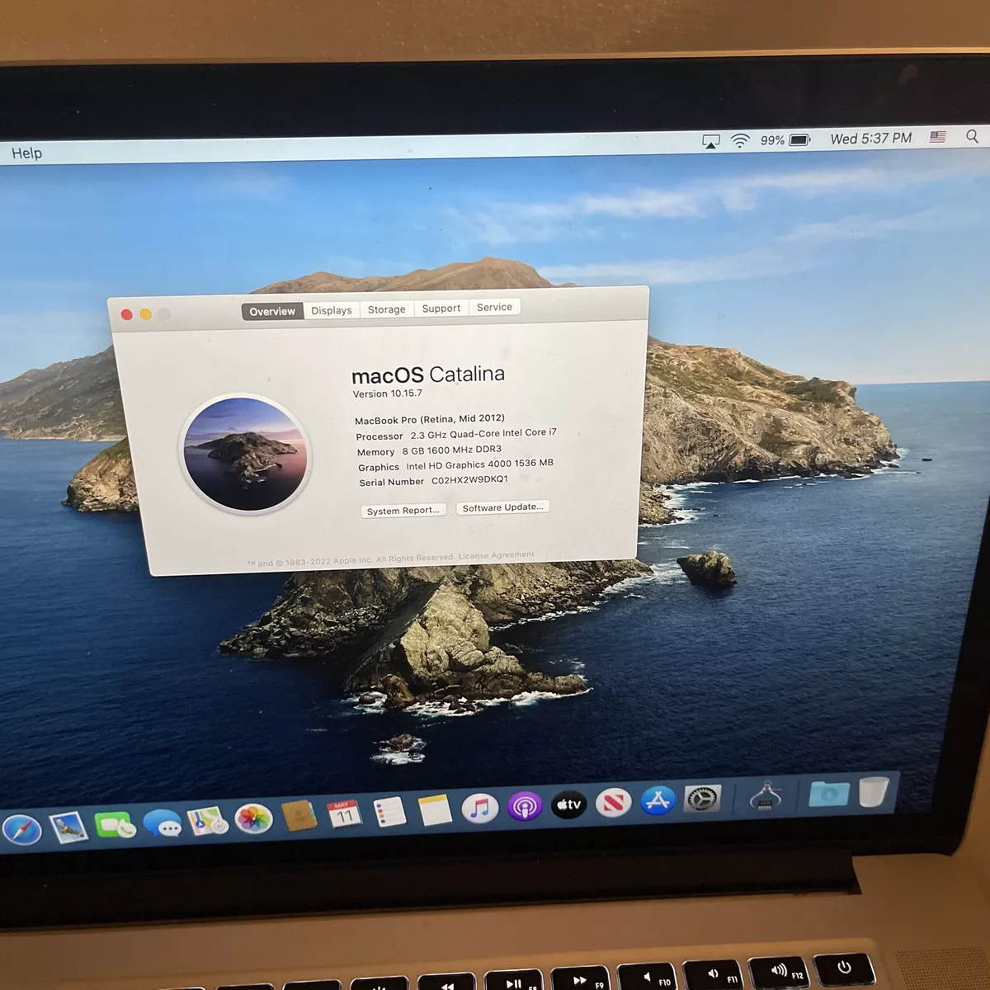Open the AirPlay display menu
This screenshot has width=990, height=990.
tap(710, 141)
